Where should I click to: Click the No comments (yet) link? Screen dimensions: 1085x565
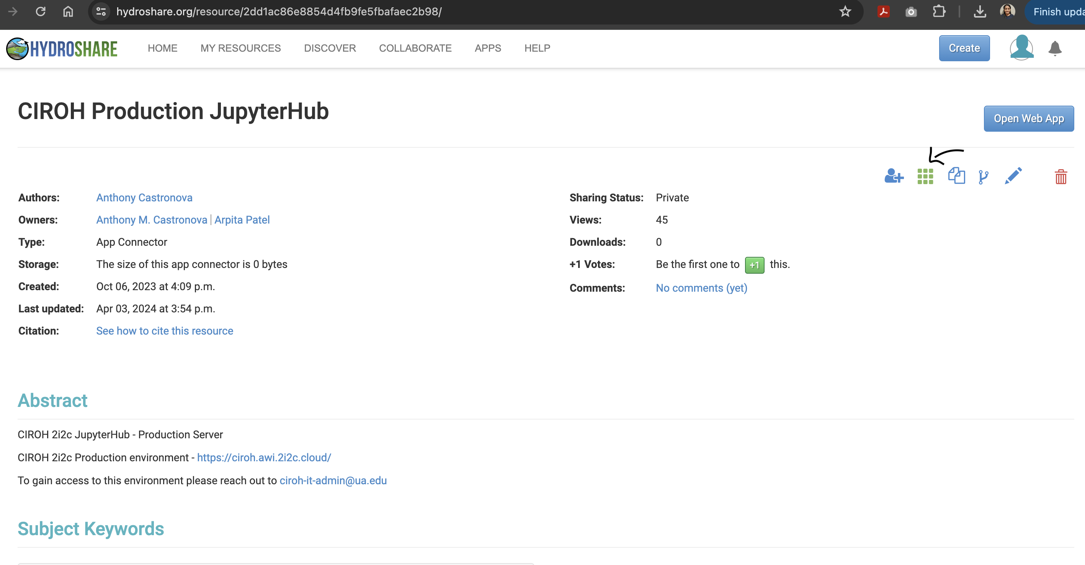pyautogui.click(x=701, y=288)
